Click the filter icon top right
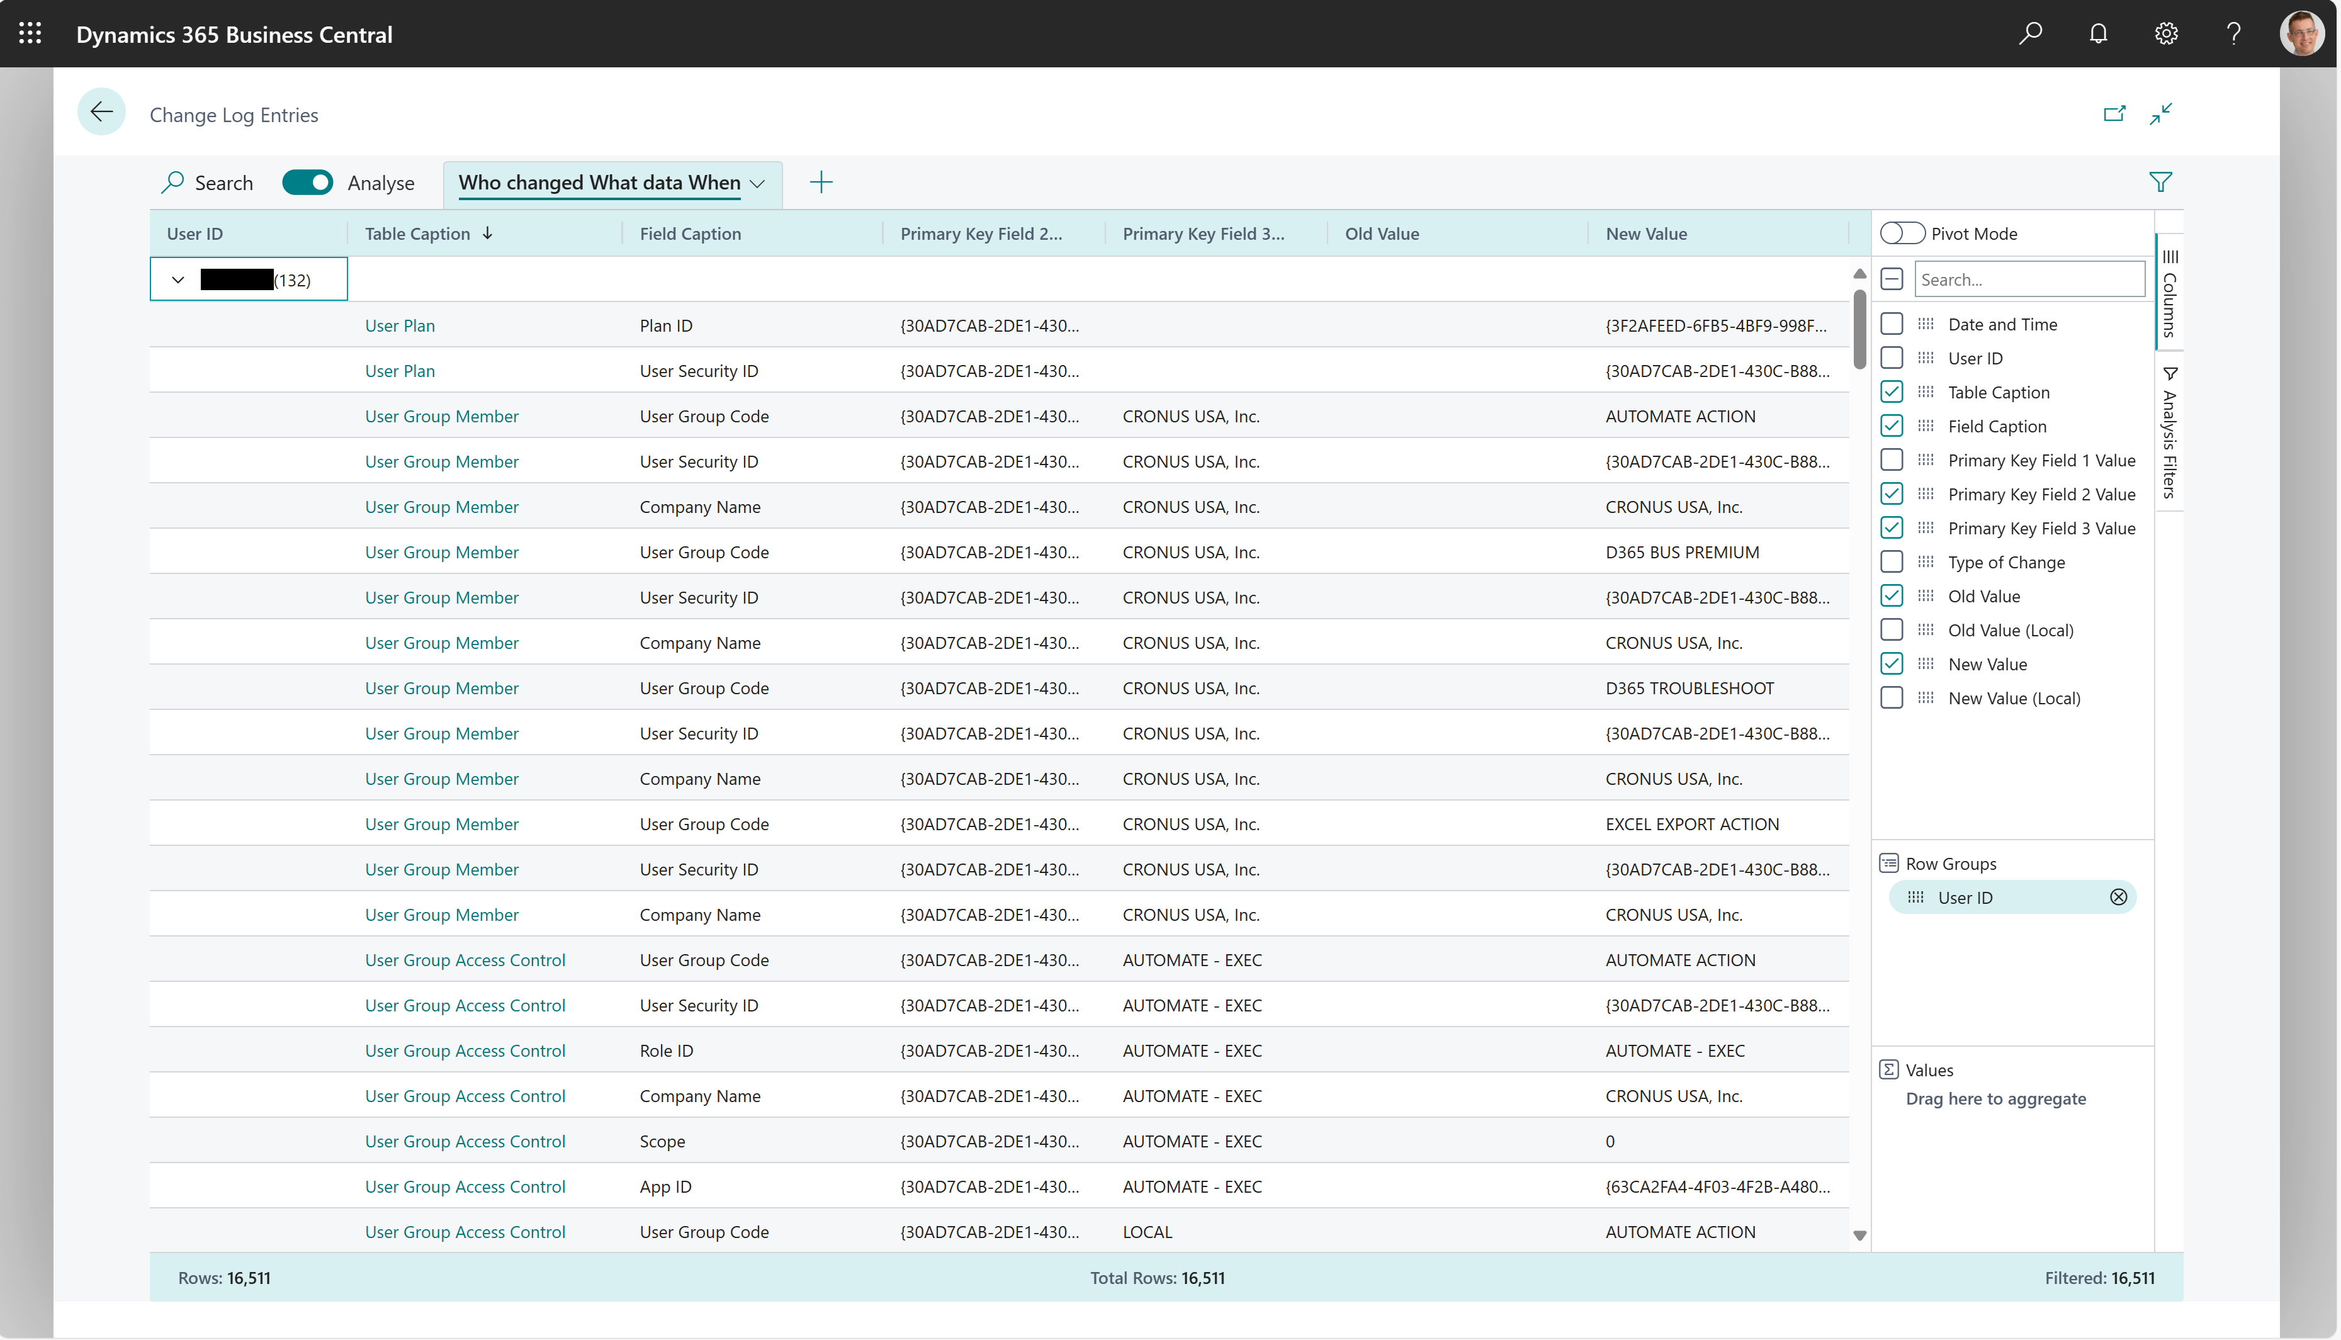This screenshot has height=1340, width=2341. coord(2161,181)
